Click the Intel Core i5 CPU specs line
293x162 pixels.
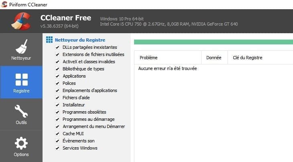click(x=169, y=24)
